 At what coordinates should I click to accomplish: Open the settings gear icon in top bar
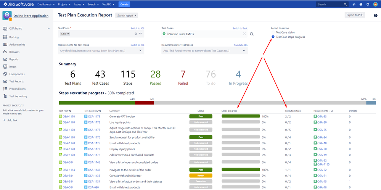click(367, 5)
